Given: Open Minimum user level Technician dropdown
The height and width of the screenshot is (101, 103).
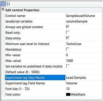Looking at the screenshot, I should coord(84,44).
